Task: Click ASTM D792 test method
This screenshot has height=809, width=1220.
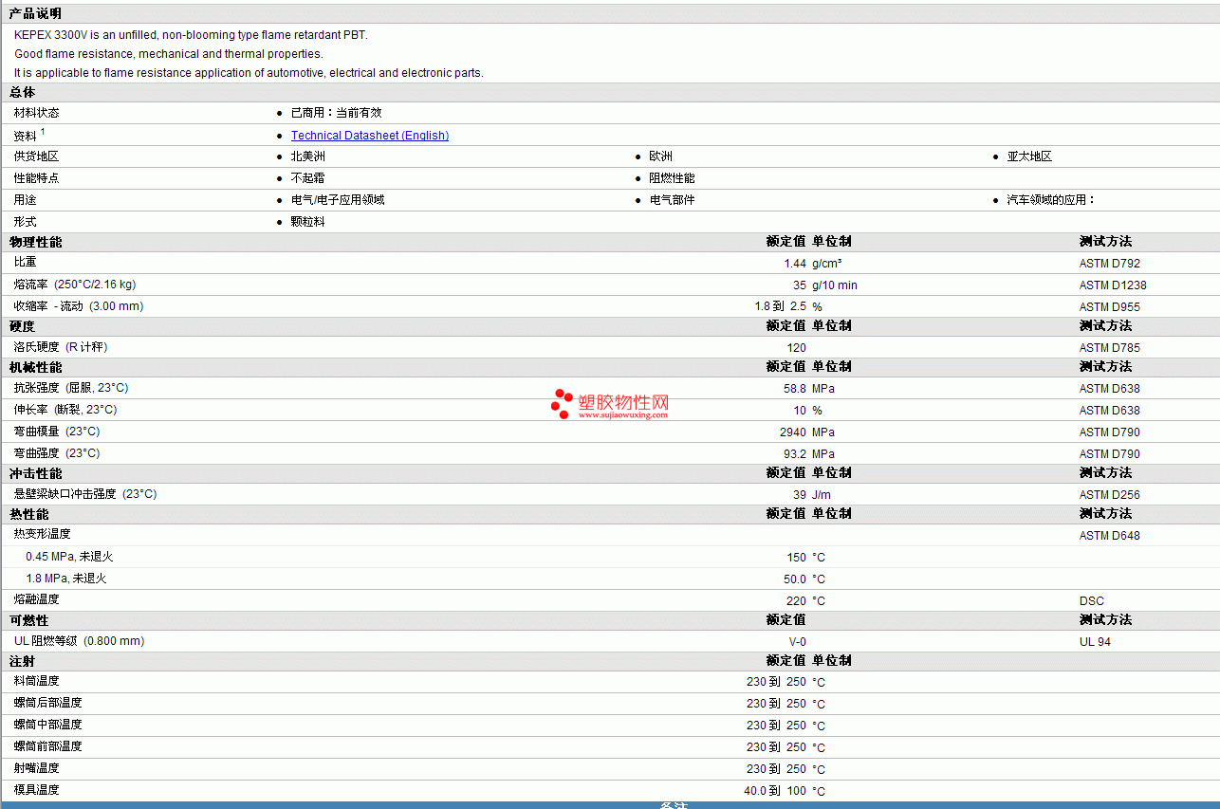Action: pyautogui.click(x=1110, y=264)
